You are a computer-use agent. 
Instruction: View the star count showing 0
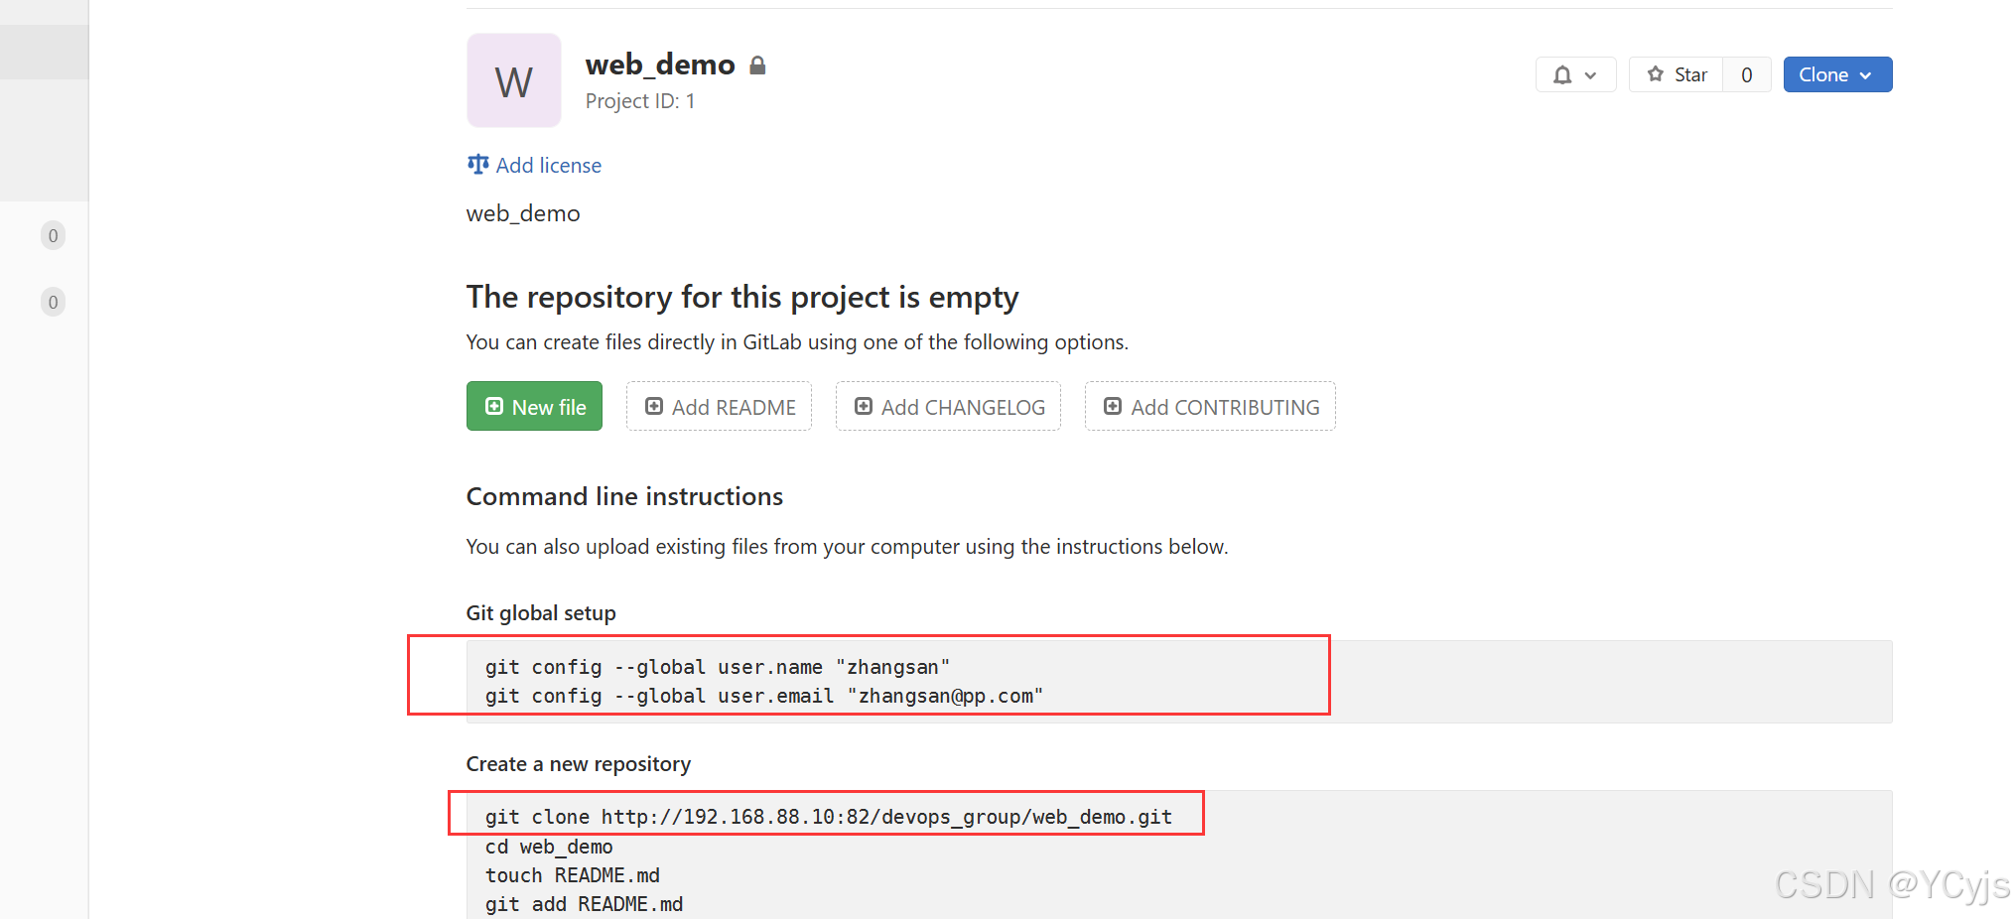(x=1747, y=74)
